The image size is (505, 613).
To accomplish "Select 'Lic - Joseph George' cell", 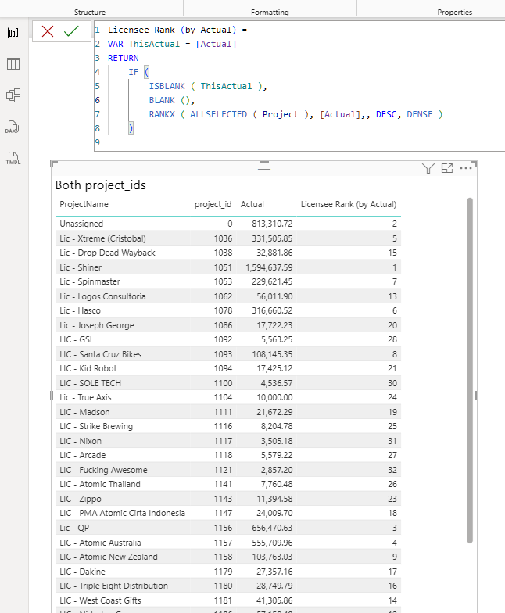I will (x=97, y=325).
